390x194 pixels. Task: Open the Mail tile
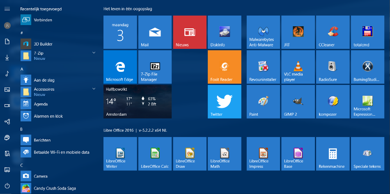(x=155, y=32)
